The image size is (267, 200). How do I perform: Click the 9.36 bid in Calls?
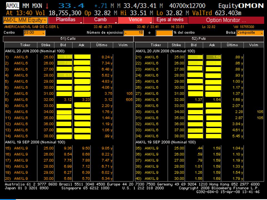click(68, 148)
